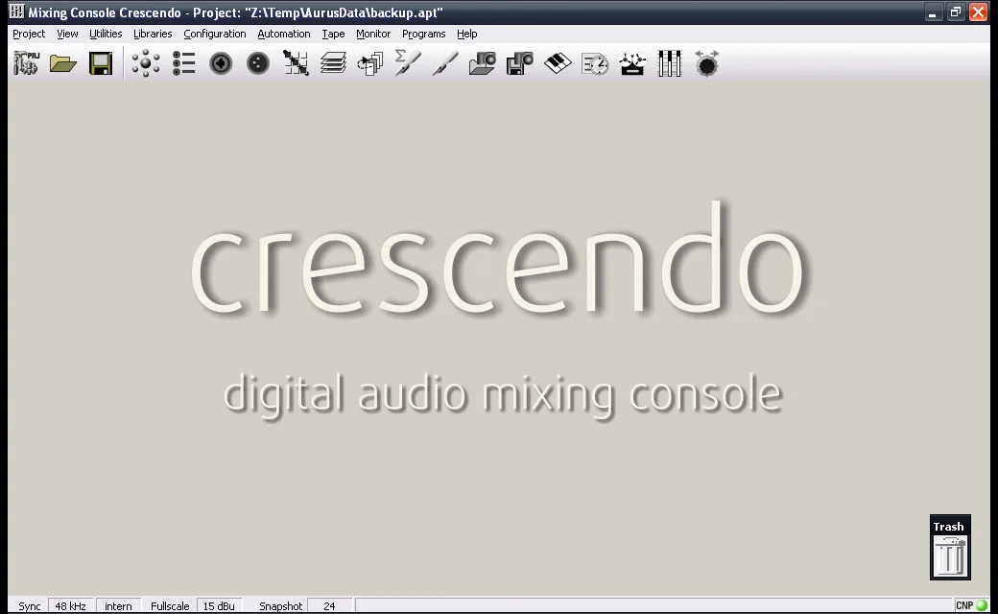This screenshot has height=614, width=998.
Task: Click the single pen tool icon
Action: pos(445,63)
